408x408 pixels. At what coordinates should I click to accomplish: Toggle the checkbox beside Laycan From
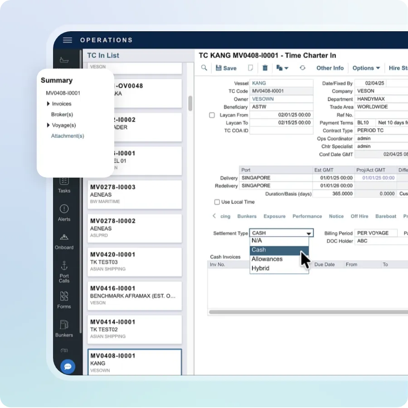[x=212, y=115]
